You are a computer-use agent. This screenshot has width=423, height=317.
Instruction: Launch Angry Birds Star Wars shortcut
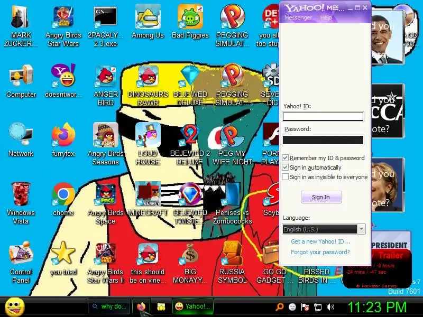63,25
